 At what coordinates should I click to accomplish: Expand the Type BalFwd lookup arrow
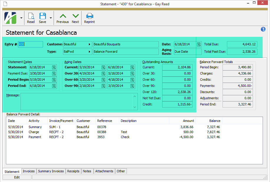[x=89, y=52]
